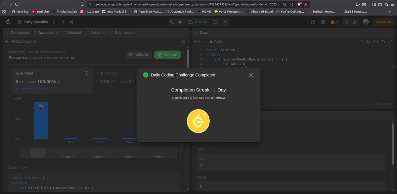Open the C++ language dropdown
Screen dimensions: 397x194
pyautogui.click(x=200, y=41)
